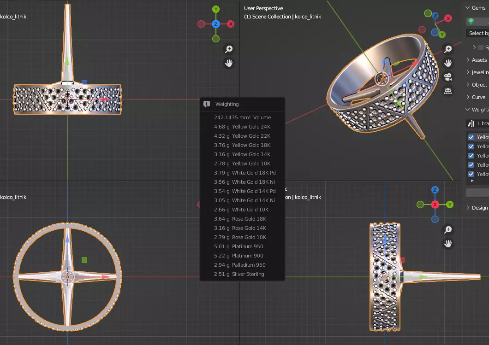Expand the Object panel
Screen dimensions: 489x345
pyautogui.click(x=468, y=85)
